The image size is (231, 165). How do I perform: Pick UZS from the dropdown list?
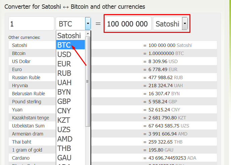click(70, 129)
